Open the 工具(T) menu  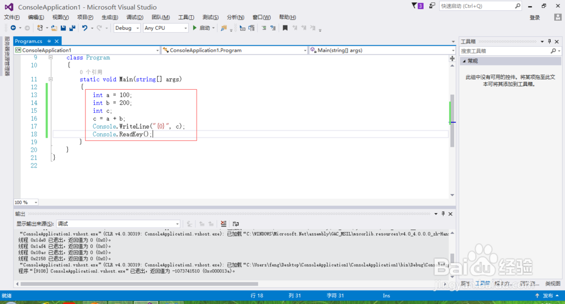click(186, 17)
